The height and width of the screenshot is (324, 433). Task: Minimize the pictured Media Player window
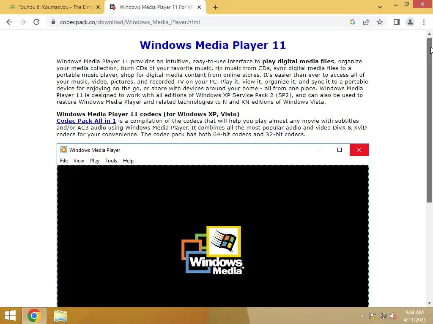coord(321,150)
